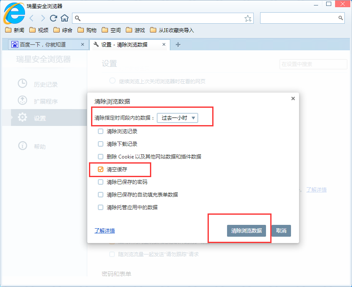352x287 pixels.
Task: Click the 了解详情 link in the dialog
Action: click(x=104, y=230)
